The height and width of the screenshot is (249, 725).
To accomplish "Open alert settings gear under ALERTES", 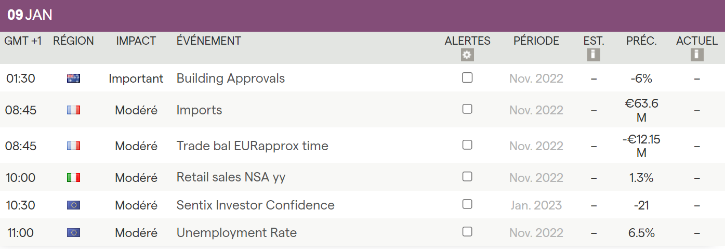I will 467,55.
